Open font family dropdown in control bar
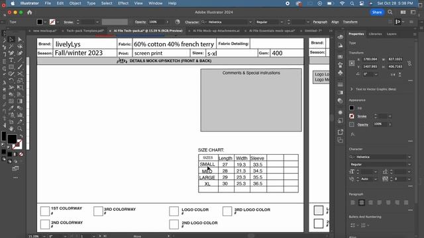Image resolution: width=424 pixels, height=238 pixels. click(x=250, y=22)
